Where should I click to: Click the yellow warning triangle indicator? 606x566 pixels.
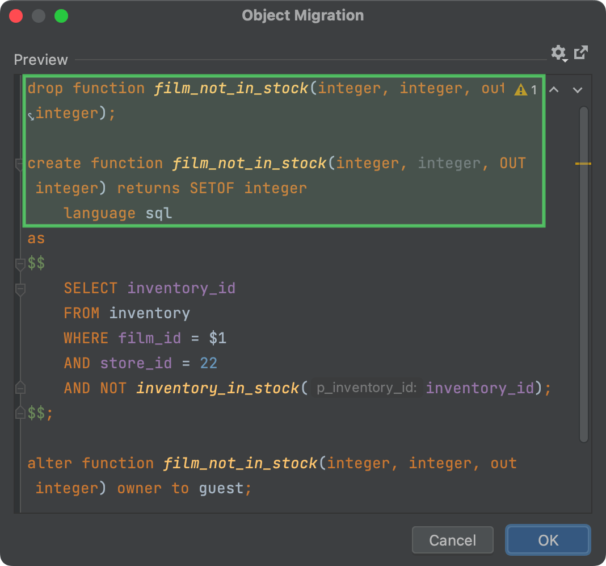pyautogui.click(x=520, y=90)
